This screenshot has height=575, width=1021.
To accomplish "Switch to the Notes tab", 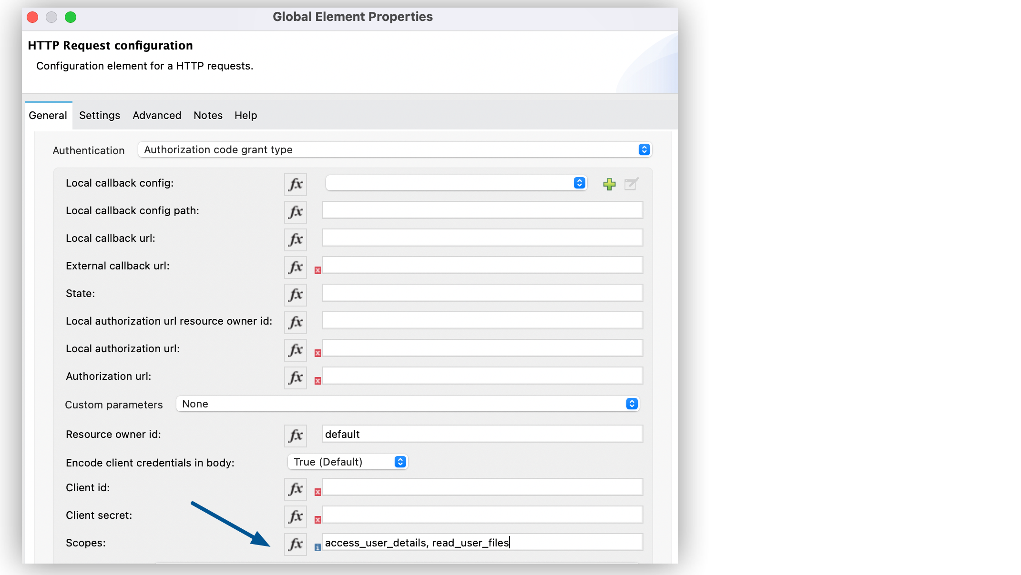I will [208, 115].
